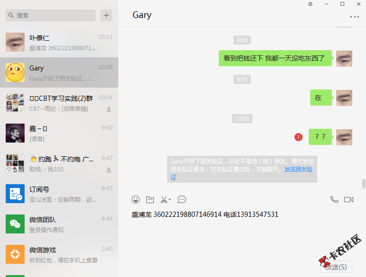Click the 微信游戏 orange icon
This screenshot has width=366, height=277.
point(15,254)
